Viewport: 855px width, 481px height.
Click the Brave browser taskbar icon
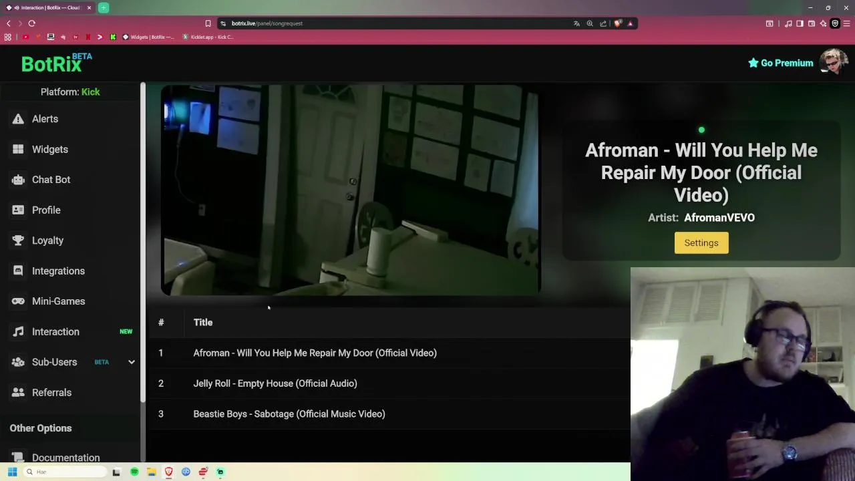tap(169, 472)
